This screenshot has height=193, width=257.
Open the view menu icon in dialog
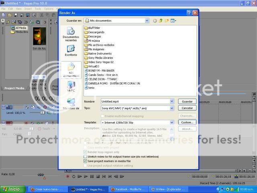point(173,21)
